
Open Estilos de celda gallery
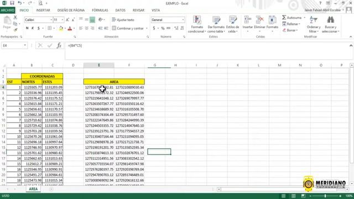pyautogui.click(x=232, y=24)
